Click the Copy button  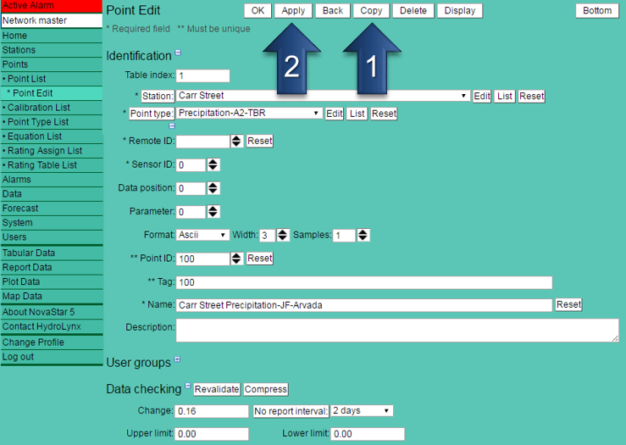tap(371, 11)
